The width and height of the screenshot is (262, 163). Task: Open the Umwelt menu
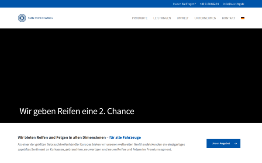click(x=183, y=18)
